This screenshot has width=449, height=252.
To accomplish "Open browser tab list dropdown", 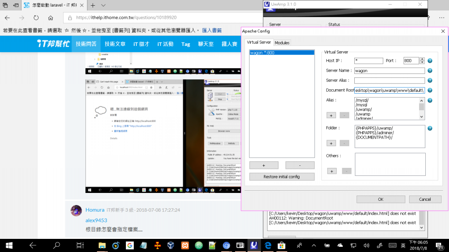I will click(x=103, y=5).
